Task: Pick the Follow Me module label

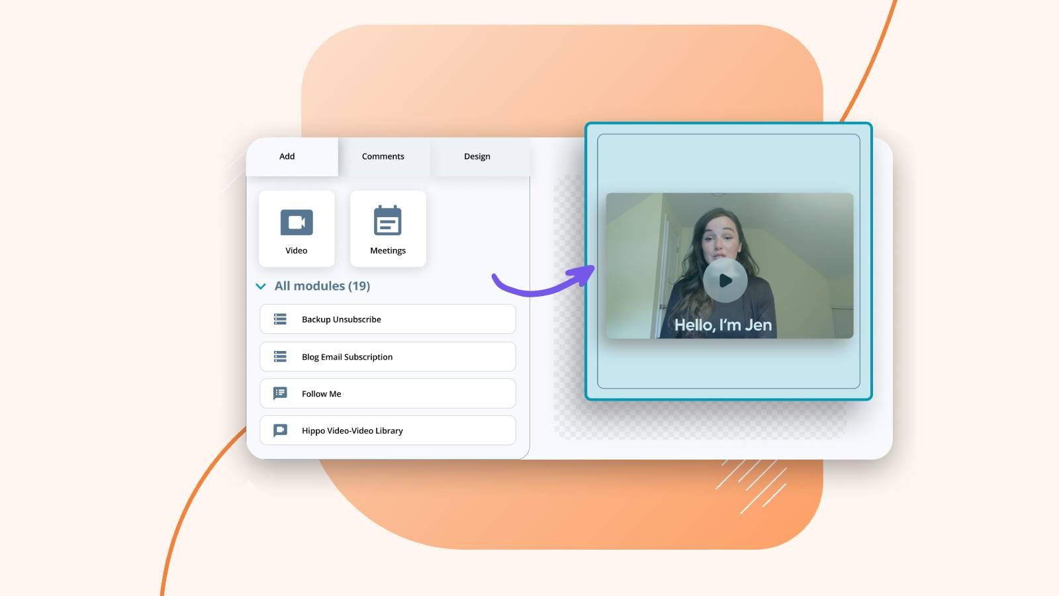Action: pyautogui.click(x=322, y=394)
